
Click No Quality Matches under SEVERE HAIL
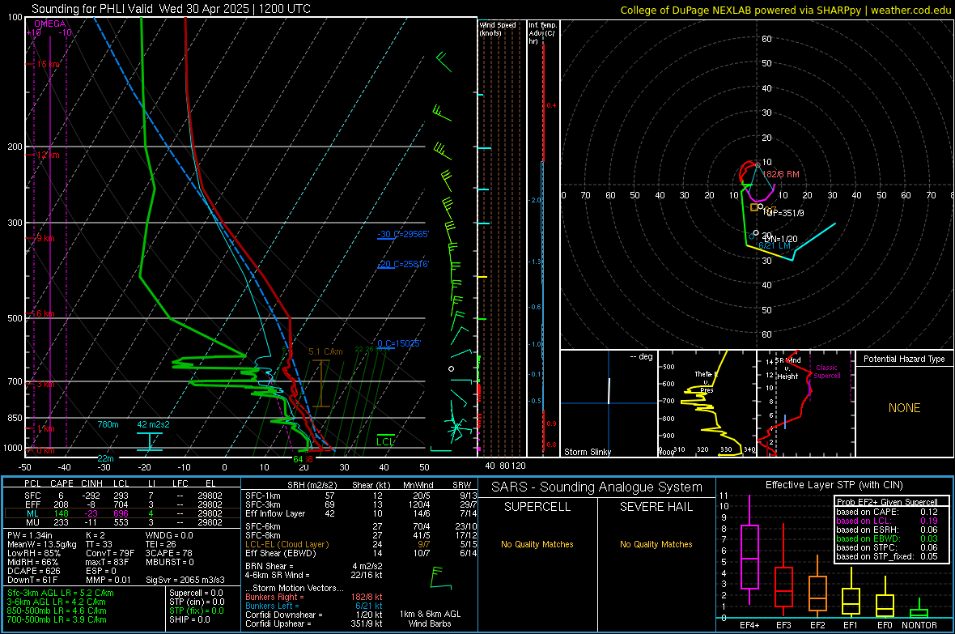[x=656, y=544]
